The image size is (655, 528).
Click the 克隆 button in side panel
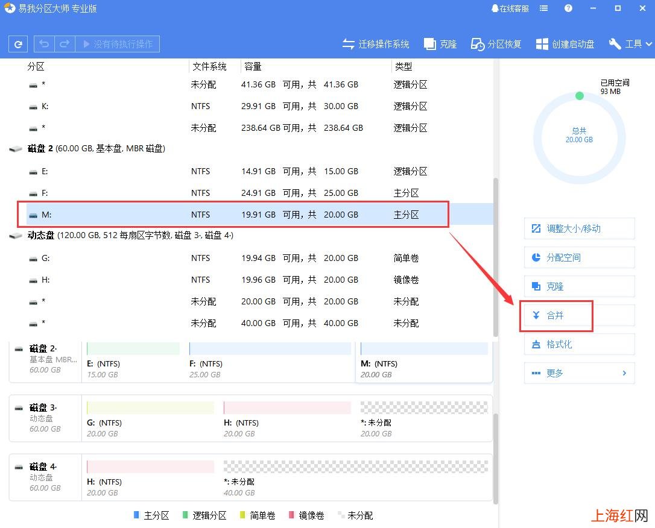tap(580, 286)
